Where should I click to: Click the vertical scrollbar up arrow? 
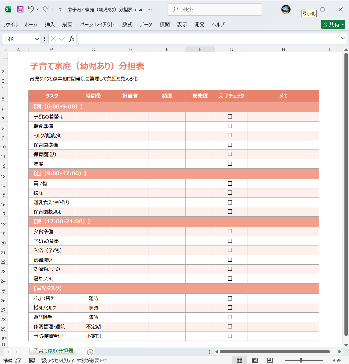(346, 50)
